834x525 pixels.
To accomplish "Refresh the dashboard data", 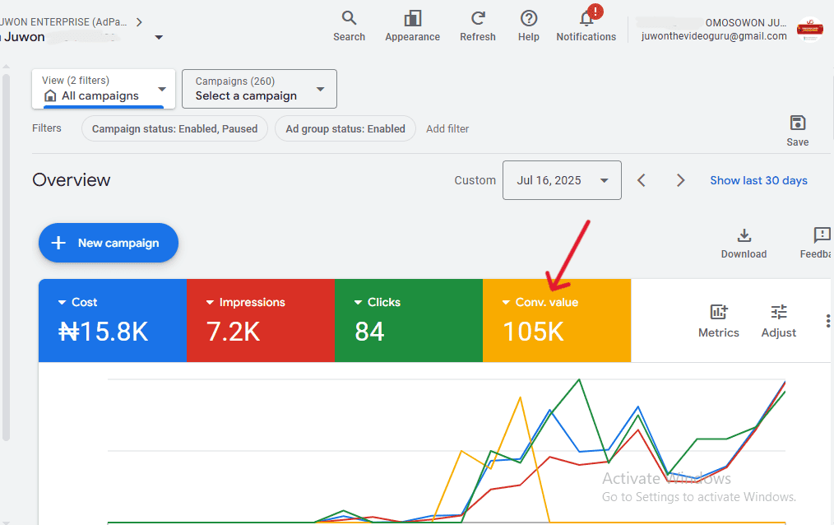I will pos(478,26).
